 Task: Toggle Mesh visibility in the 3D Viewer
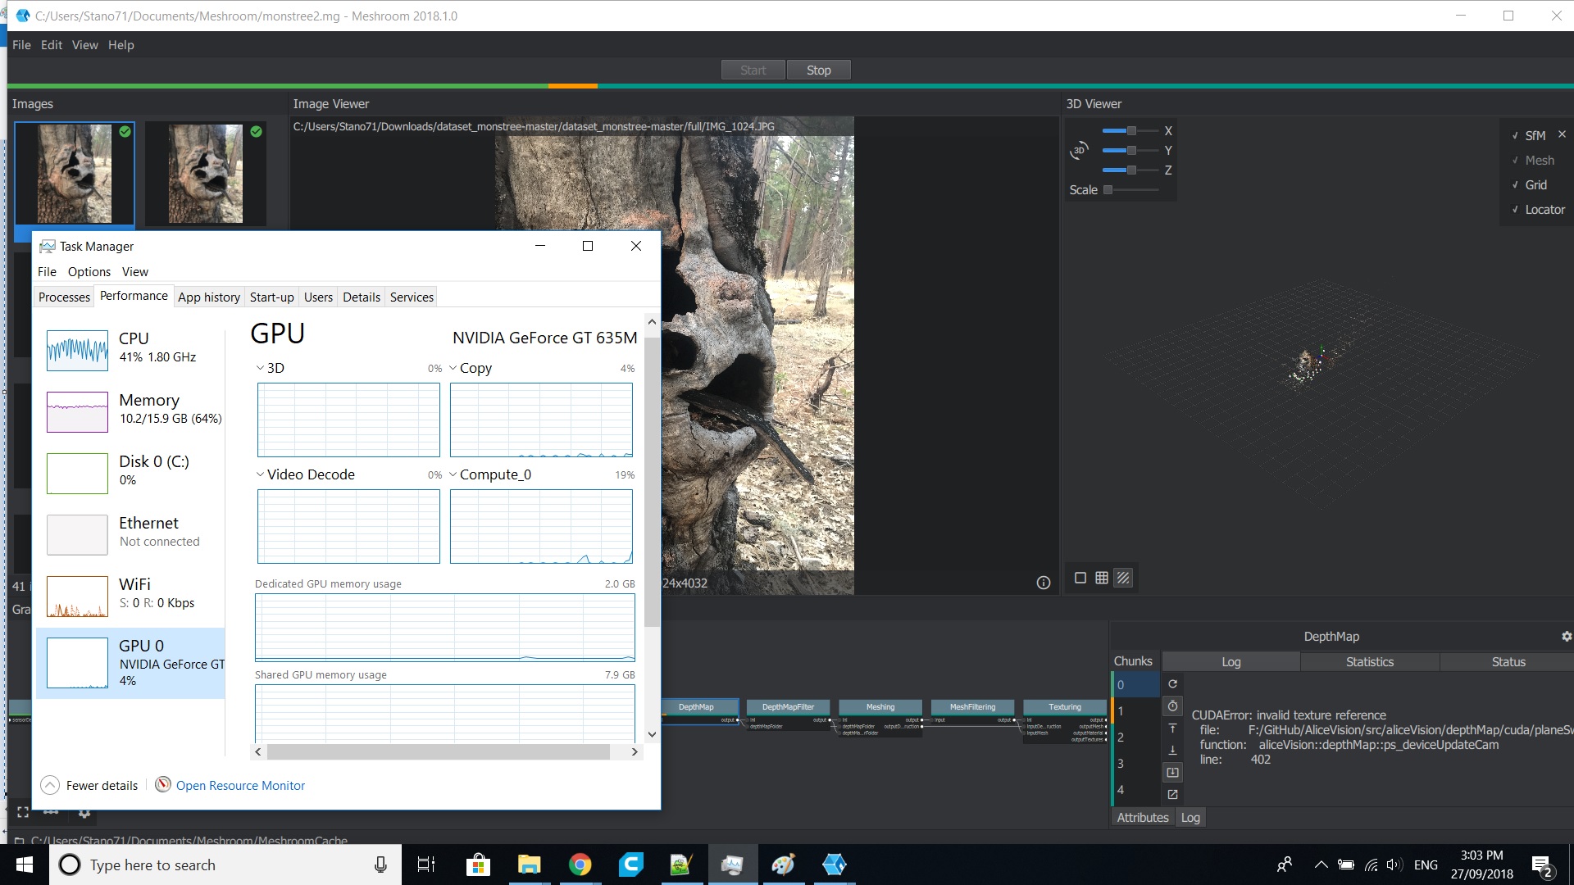pyautogui.click(x=1537, y=160)
